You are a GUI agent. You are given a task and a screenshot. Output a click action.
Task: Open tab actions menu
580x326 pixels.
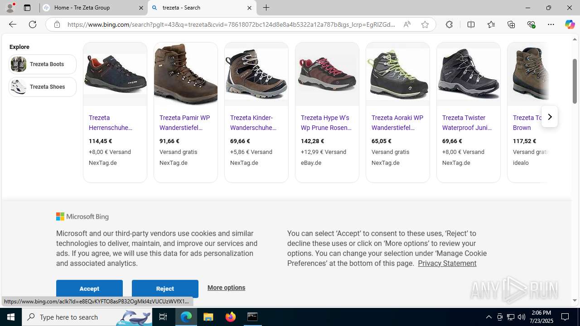27,8
